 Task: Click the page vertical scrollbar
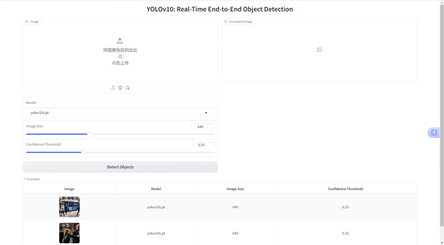click(442, 116)
